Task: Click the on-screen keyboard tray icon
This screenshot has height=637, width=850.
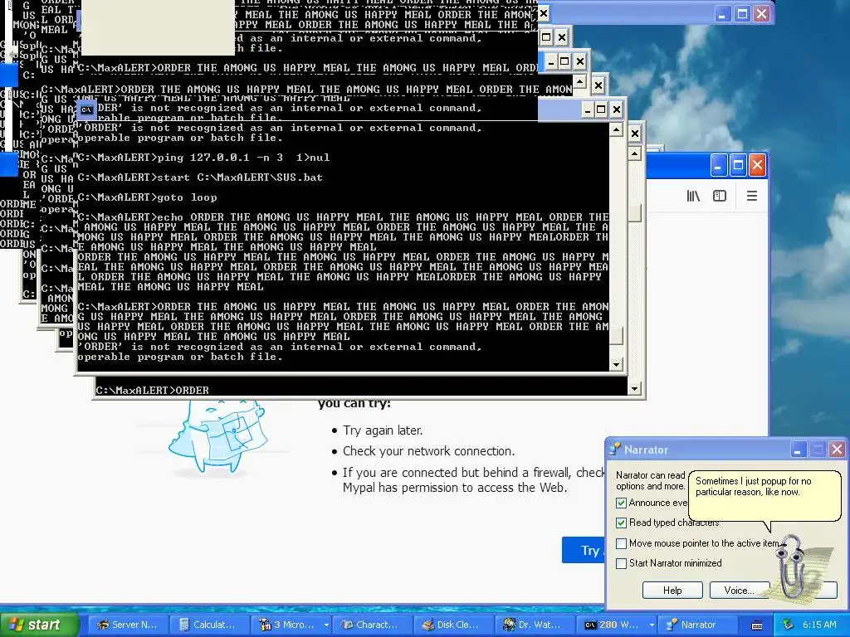Action: tap(757, 625)
